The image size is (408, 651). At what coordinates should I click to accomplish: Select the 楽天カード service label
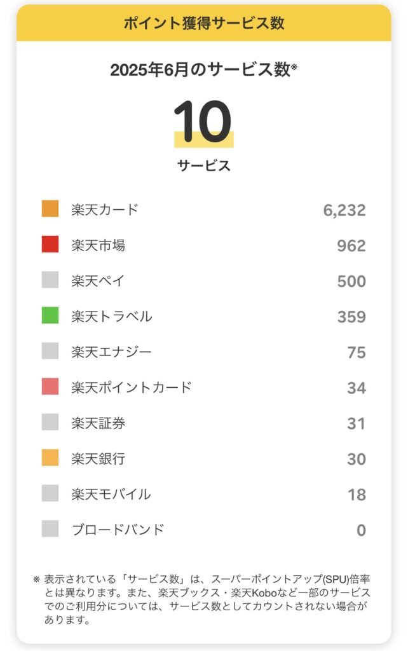(105, 210)
